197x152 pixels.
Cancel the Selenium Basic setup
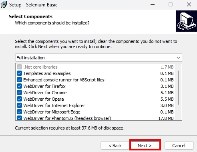pyautogui.click(x=179, y=146)
